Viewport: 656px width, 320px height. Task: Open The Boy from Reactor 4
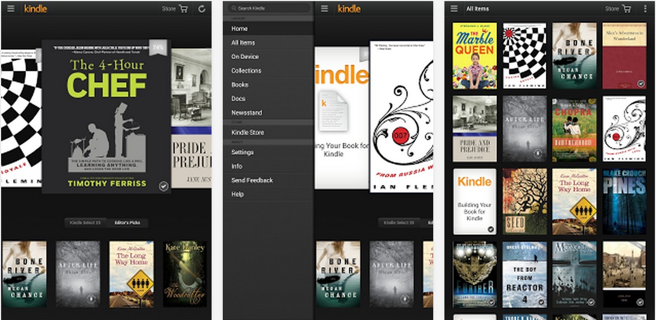pos(524,274)
